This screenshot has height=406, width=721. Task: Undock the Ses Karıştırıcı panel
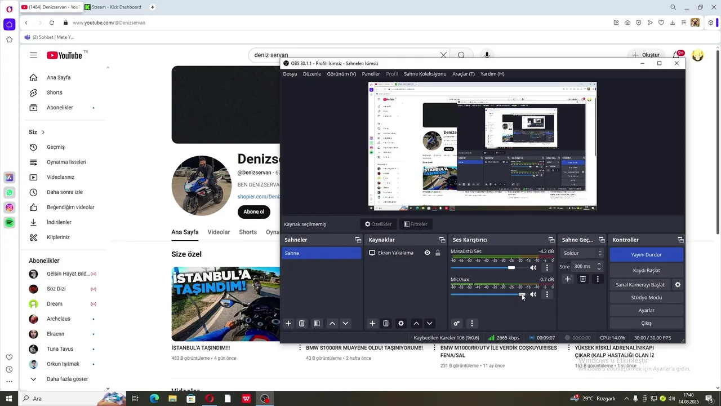click(551, 240)
